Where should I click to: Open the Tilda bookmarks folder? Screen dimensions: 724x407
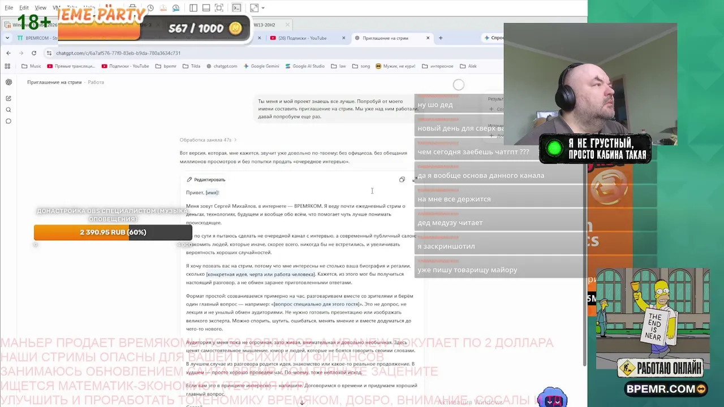(191, 66)
